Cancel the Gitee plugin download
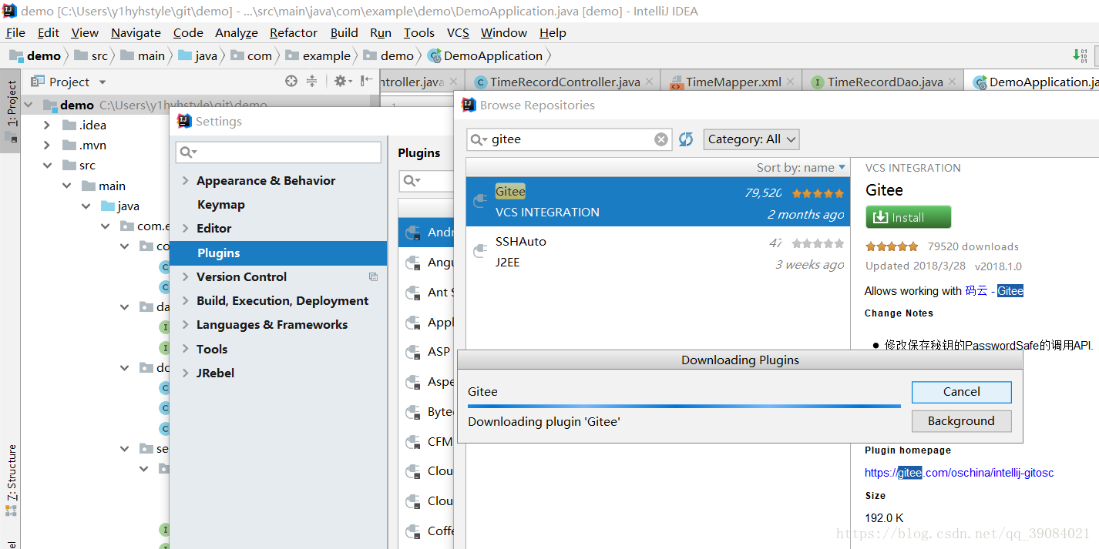This screenshot has height=549, width=1099. tap(961, 391)
